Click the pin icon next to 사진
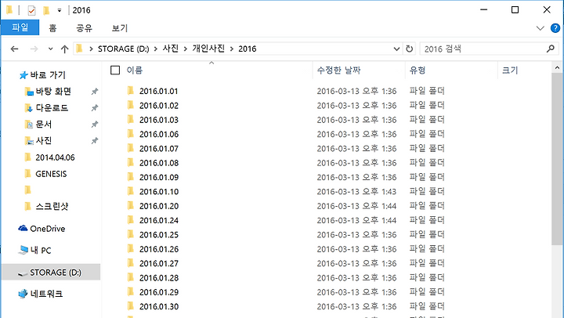Viewport: 564px width, 318px height. 95,140
